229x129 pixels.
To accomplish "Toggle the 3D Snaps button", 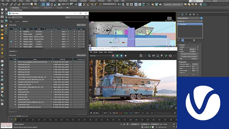I will pyautogui.click(x=84, y=4).
